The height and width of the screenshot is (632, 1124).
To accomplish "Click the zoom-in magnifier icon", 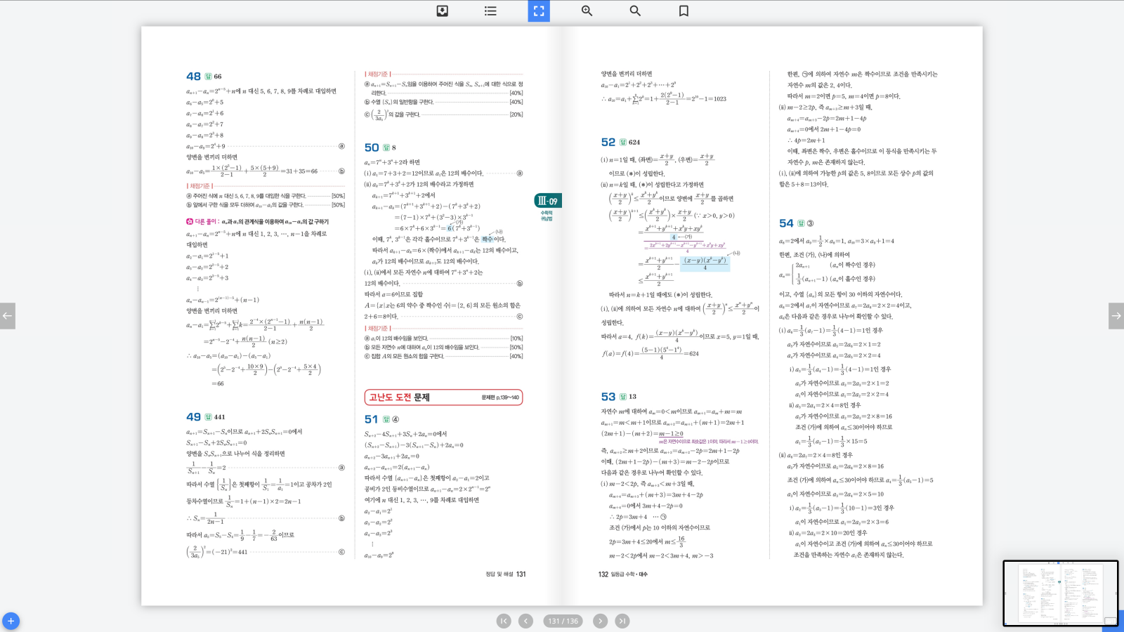I will click(x=587, y=11).
